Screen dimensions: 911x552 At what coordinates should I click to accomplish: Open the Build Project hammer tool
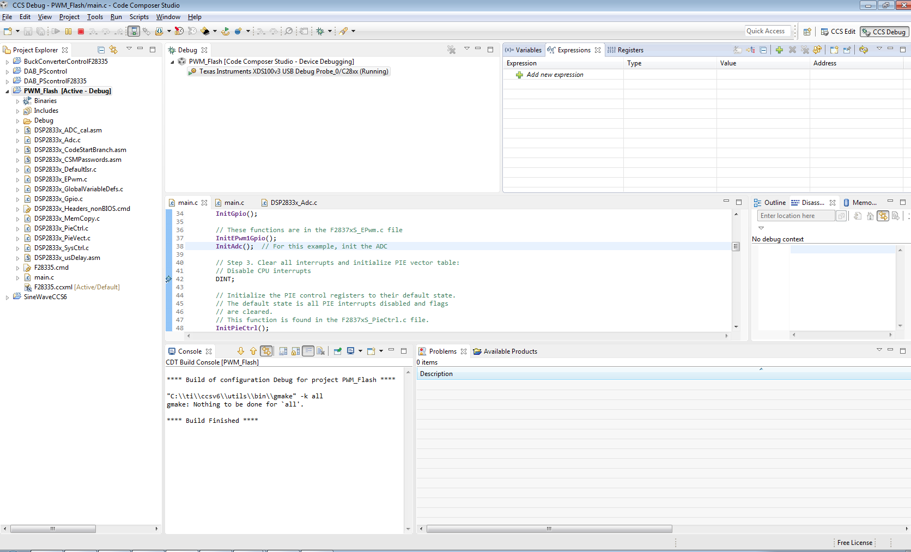pyautogui.click(x=205, y=31)
